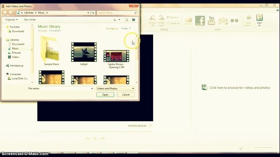Open the File name combo dropdown arrow
This screenshot has height=157, width=280.
pyautogui.click(x=92, y=89)
